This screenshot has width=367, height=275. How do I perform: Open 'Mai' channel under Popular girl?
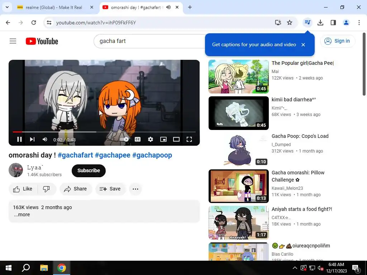pos(275,72)
